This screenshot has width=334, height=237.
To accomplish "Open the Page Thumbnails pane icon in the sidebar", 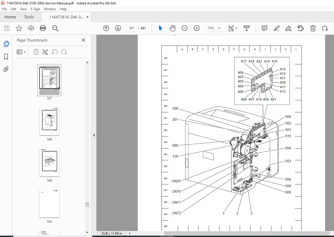I will (6, 44).
